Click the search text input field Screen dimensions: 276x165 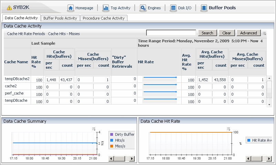(171, 33)
